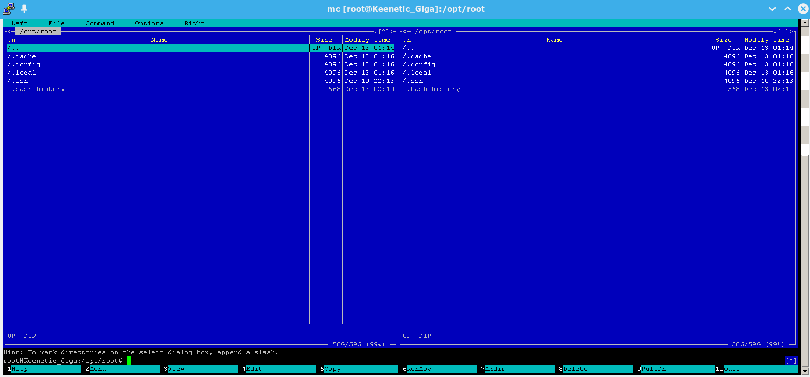Open right panel directory history list [^]
This screenshot has height=377, width=810.
tap(783, 31)
